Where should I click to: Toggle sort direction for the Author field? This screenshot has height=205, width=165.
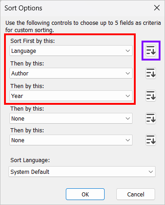pyautogui.click(x=151, y=73)
